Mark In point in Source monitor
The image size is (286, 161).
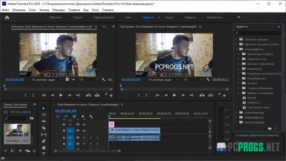click(26, 95)
